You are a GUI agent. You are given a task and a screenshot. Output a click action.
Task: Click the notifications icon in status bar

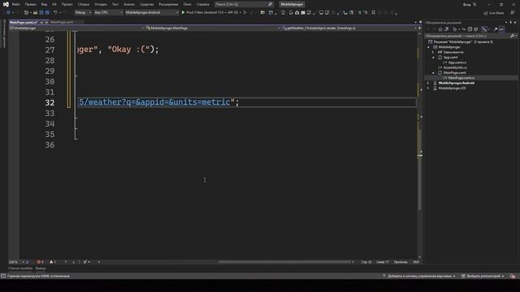[x=513, y=276]
